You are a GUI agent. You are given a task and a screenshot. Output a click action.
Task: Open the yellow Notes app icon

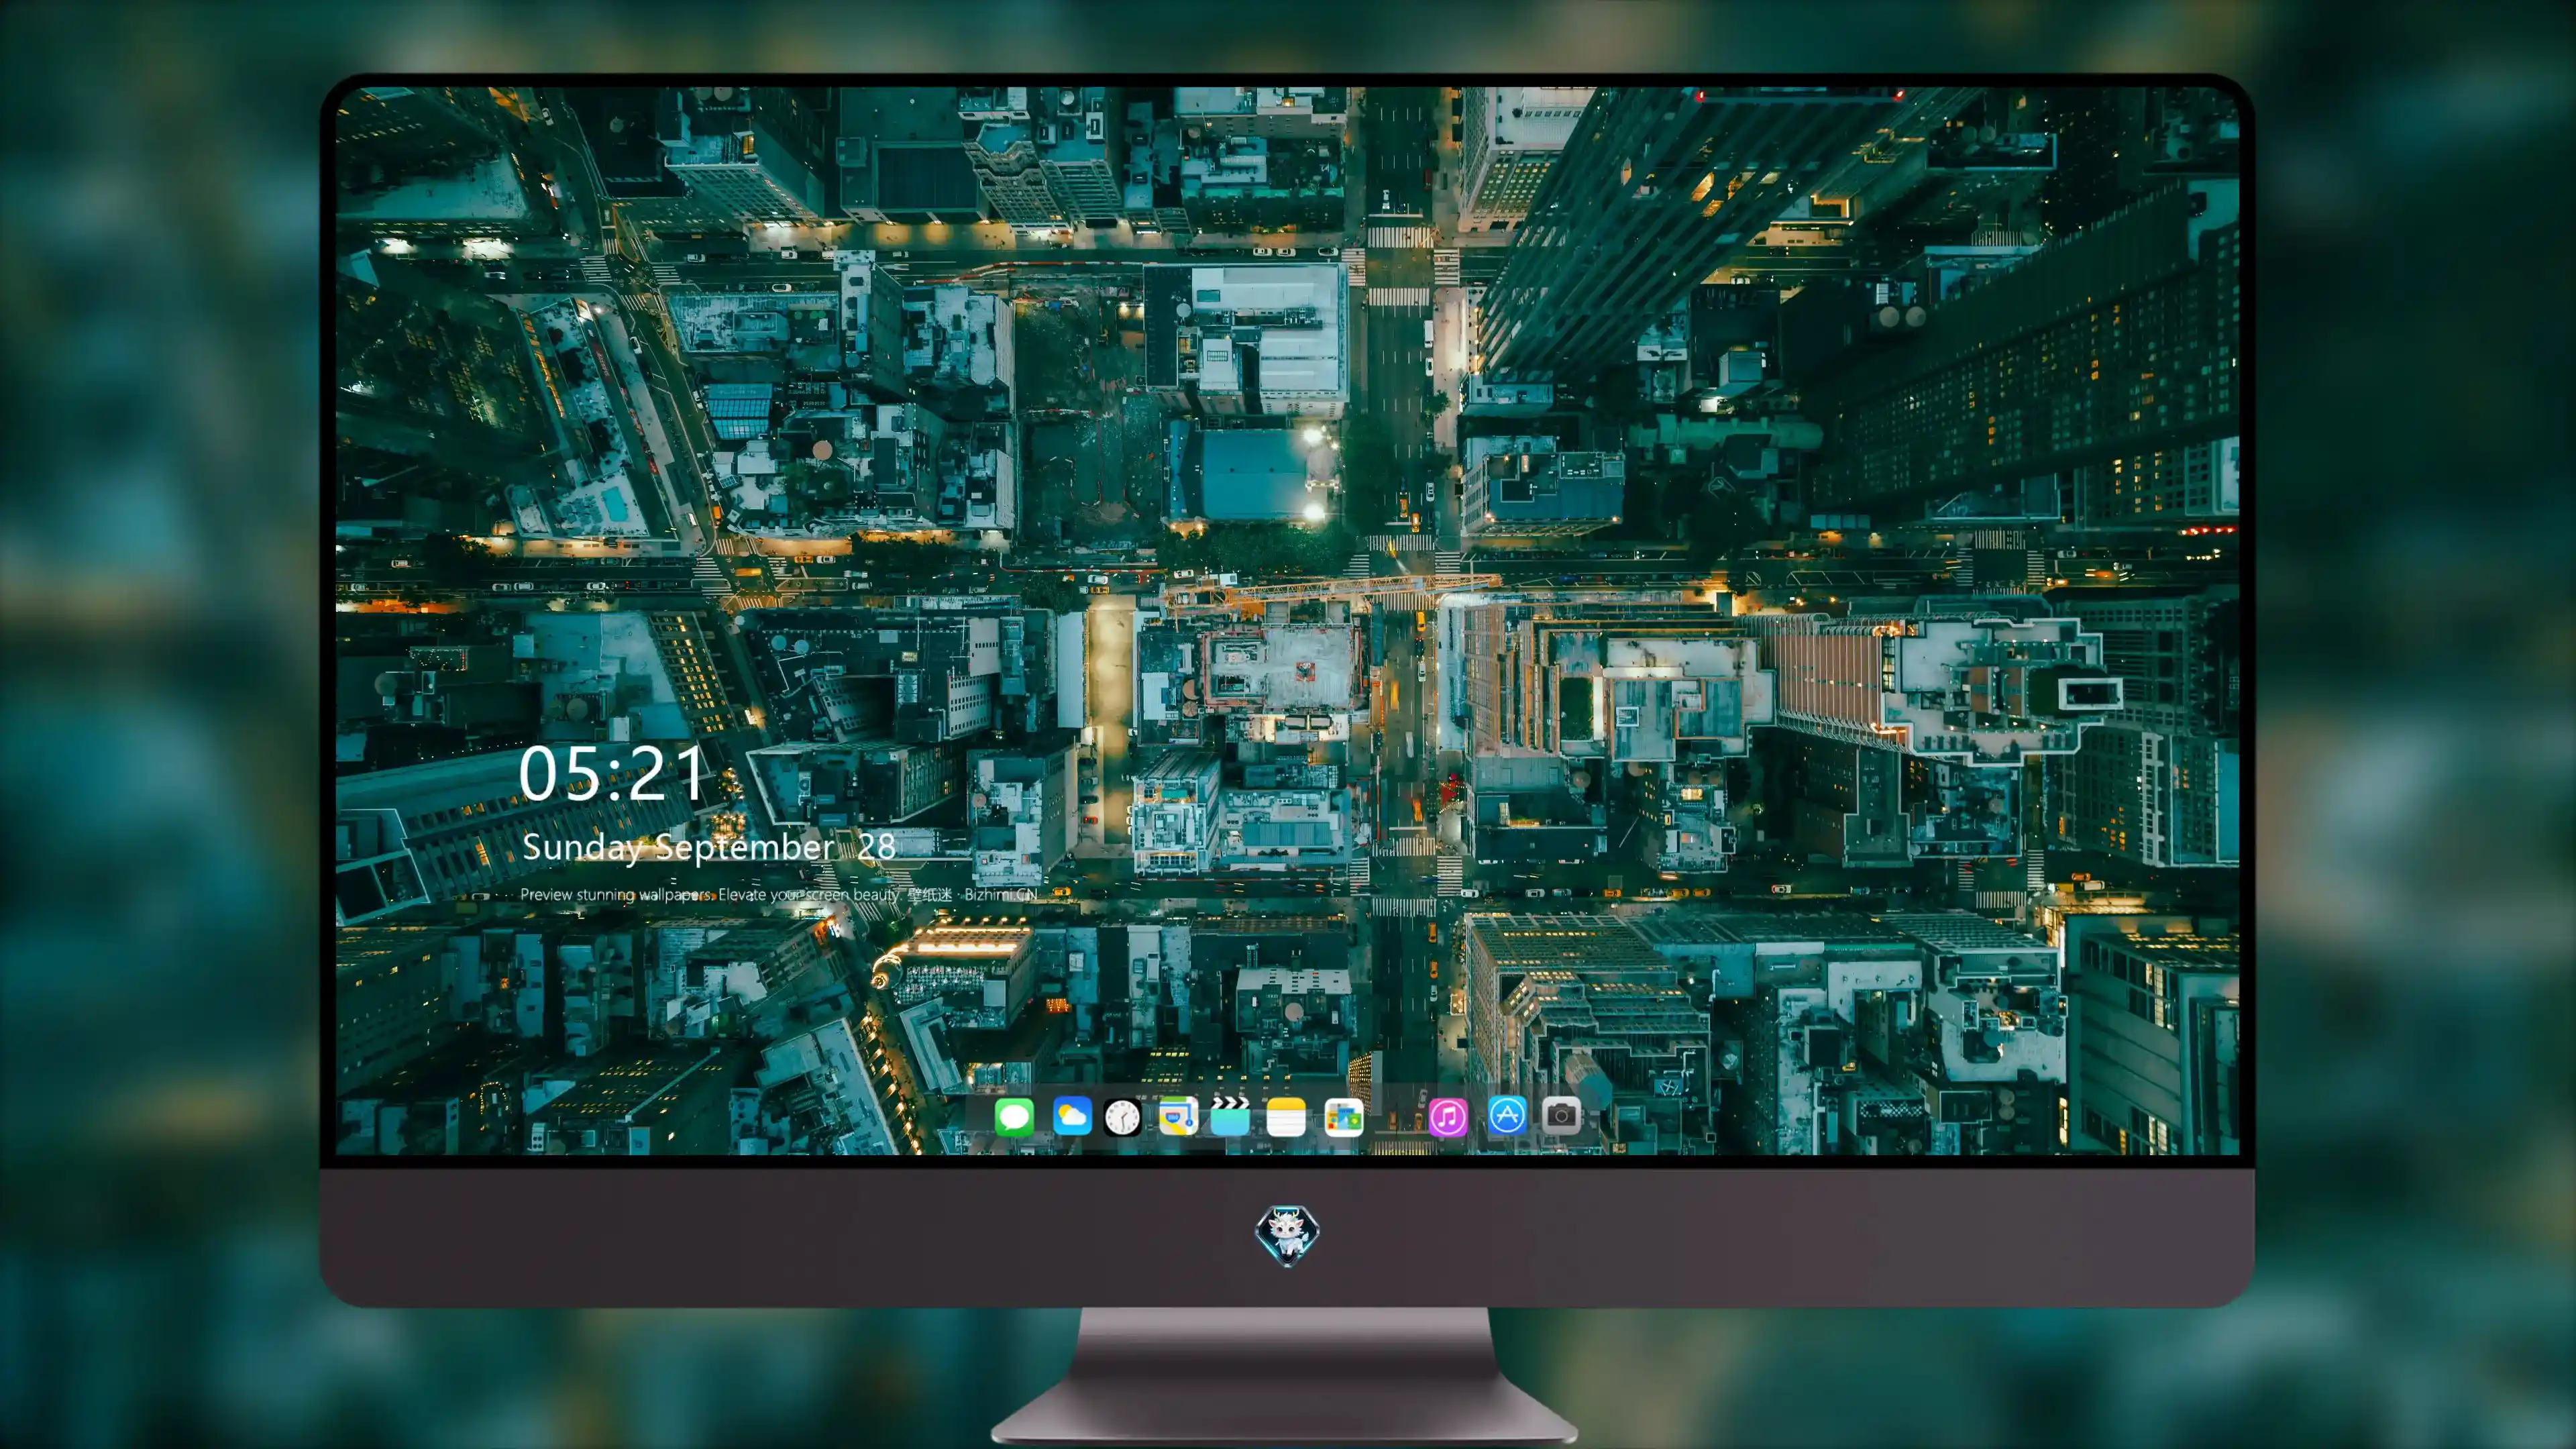coord(1286,1116)
